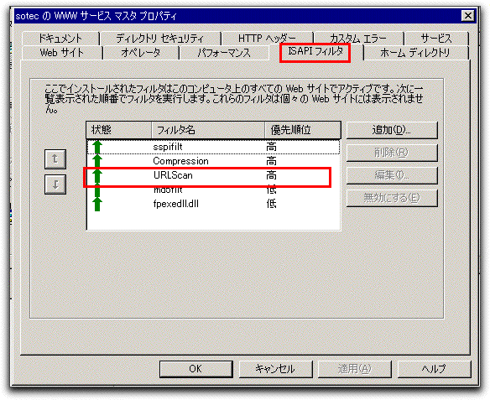Open the HTTP ヘッダー tab
This screenshot has height=400, width=490.
coord(267,39)
